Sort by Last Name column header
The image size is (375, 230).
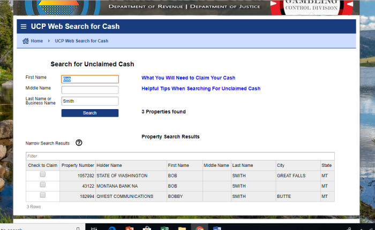[253, 165]
